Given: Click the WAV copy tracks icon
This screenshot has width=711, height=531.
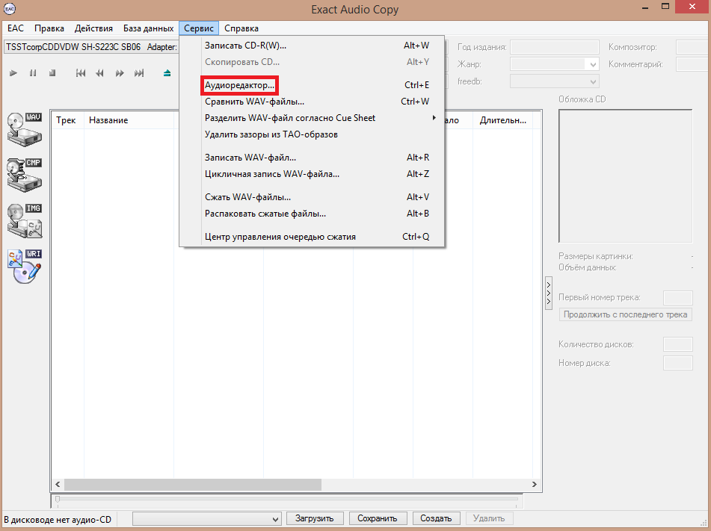Looking at the screenshot, I should point(25,130).
